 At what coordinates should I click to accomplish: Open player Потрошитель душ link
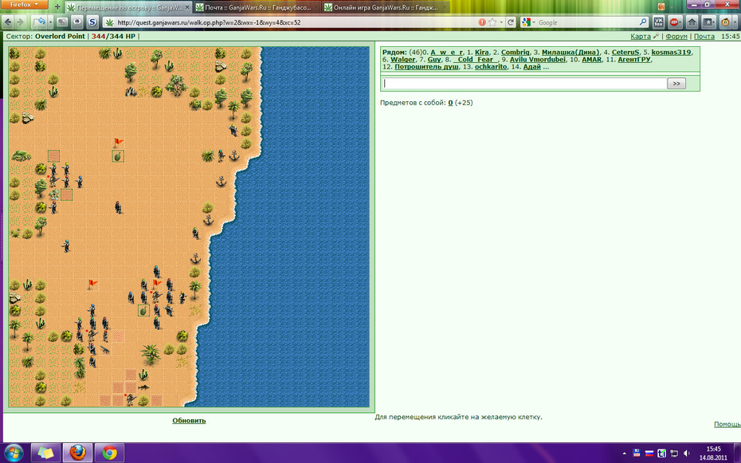[x=426, y=67]
